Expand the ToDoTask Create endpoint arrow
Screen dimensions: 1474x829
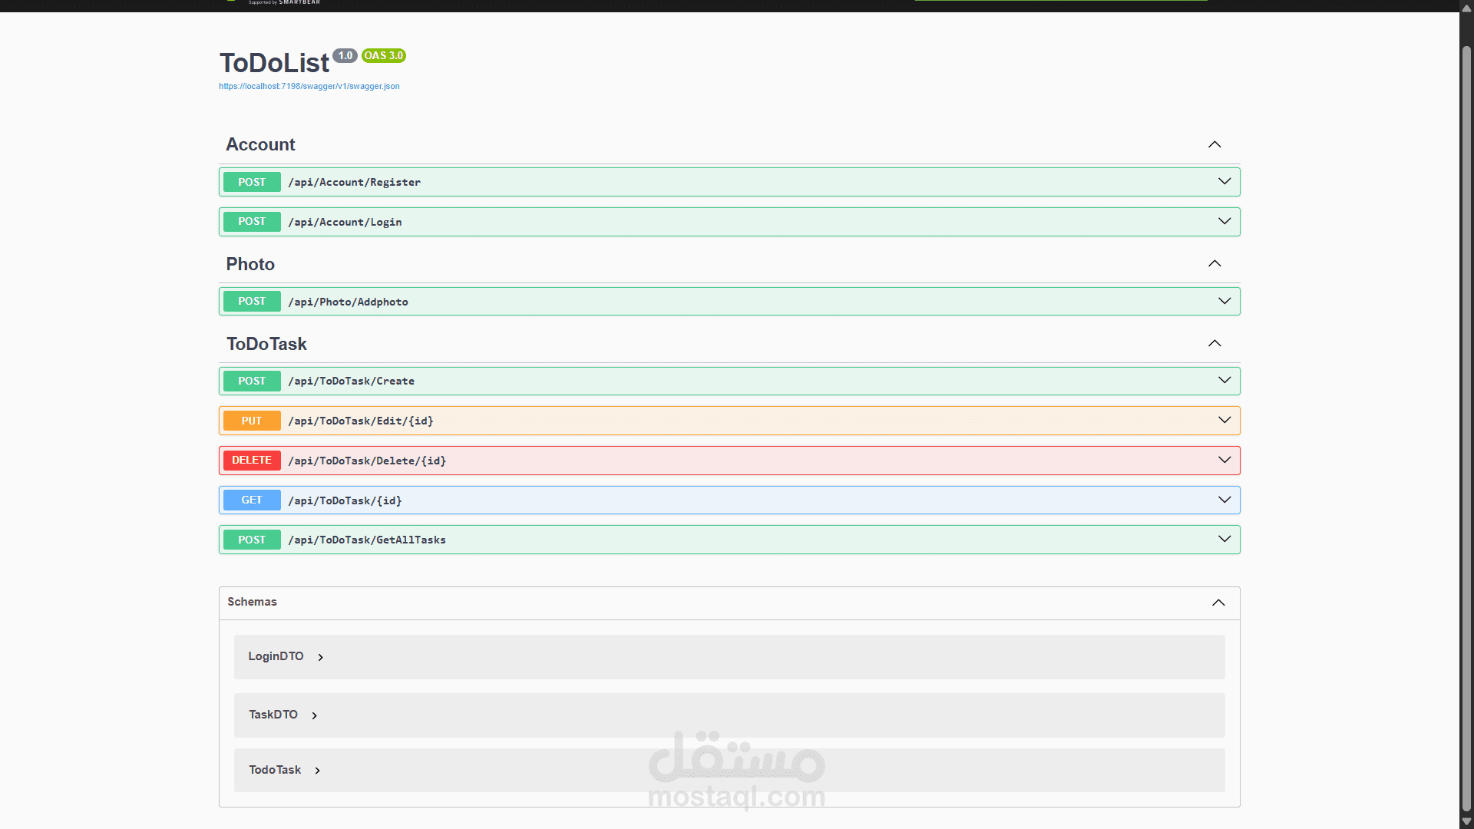click(x=1224, y=381)
